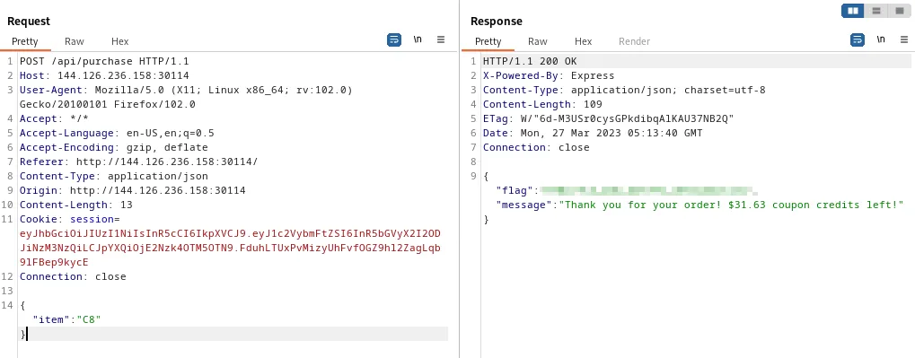Click the Host header value 144.126.236.158:30114
Viewport: 915px width, 358px height.
(x=122, y=75)
